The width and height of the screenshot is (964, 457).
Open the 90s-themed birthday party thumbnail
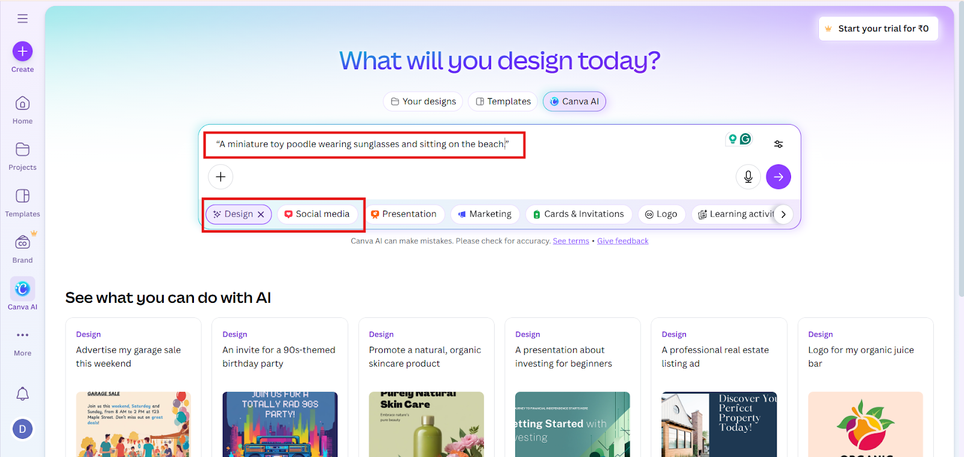(x=280, y=424)
